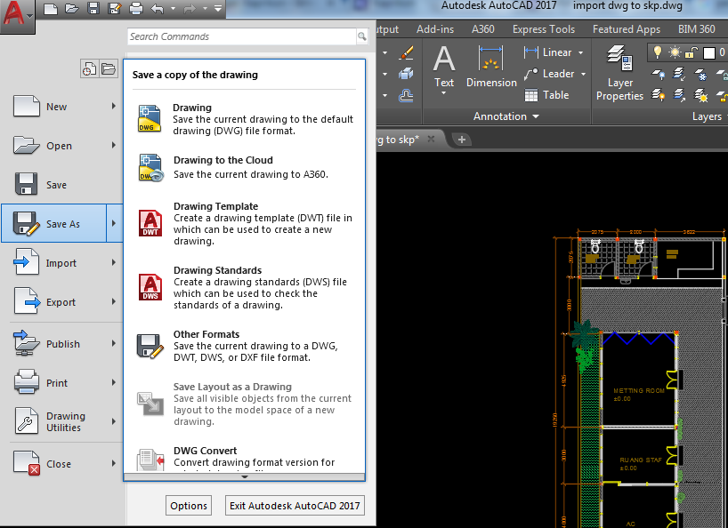Click the Redo arrow in quick access toolbar
Viewport: 728px width, 528px height.
190,8
